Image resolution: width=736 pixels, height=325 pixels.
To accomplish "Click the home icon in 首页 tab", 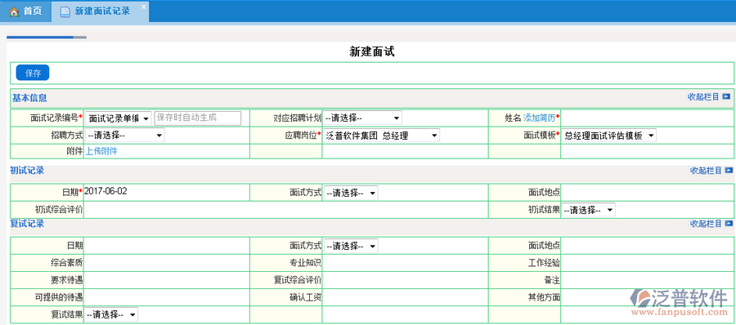I will click(14, 11).
